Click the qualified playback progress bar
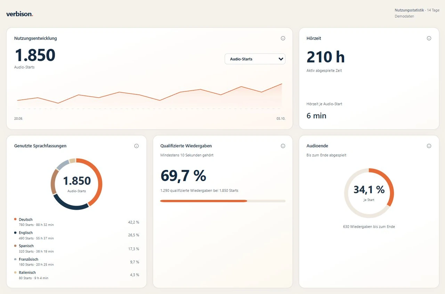 (x=223, y=201)
